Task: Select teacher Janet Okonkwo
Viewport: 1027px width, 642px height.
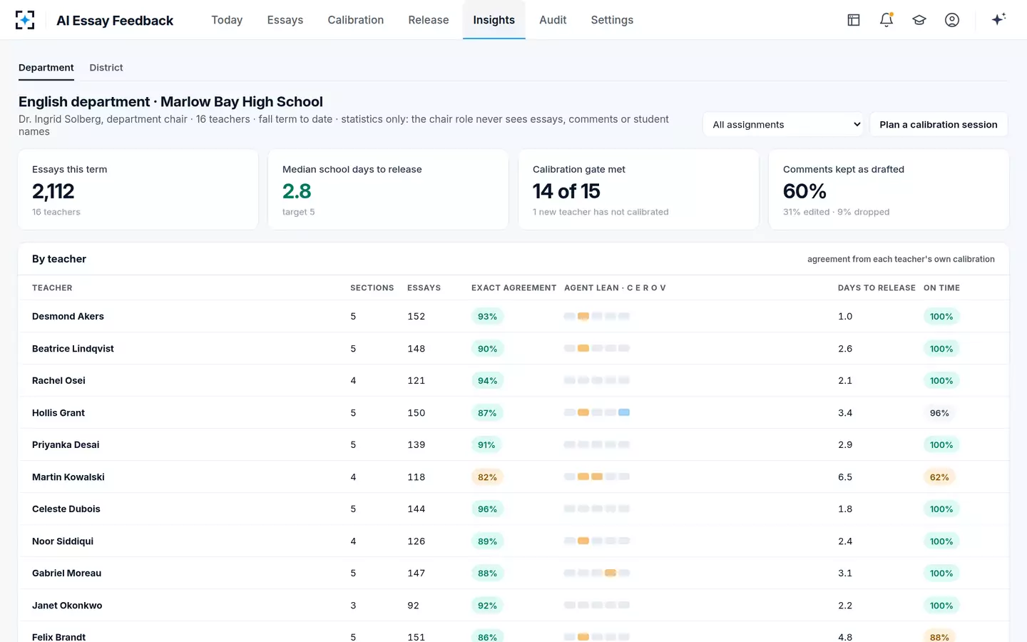Action: [x=67, y=606]
